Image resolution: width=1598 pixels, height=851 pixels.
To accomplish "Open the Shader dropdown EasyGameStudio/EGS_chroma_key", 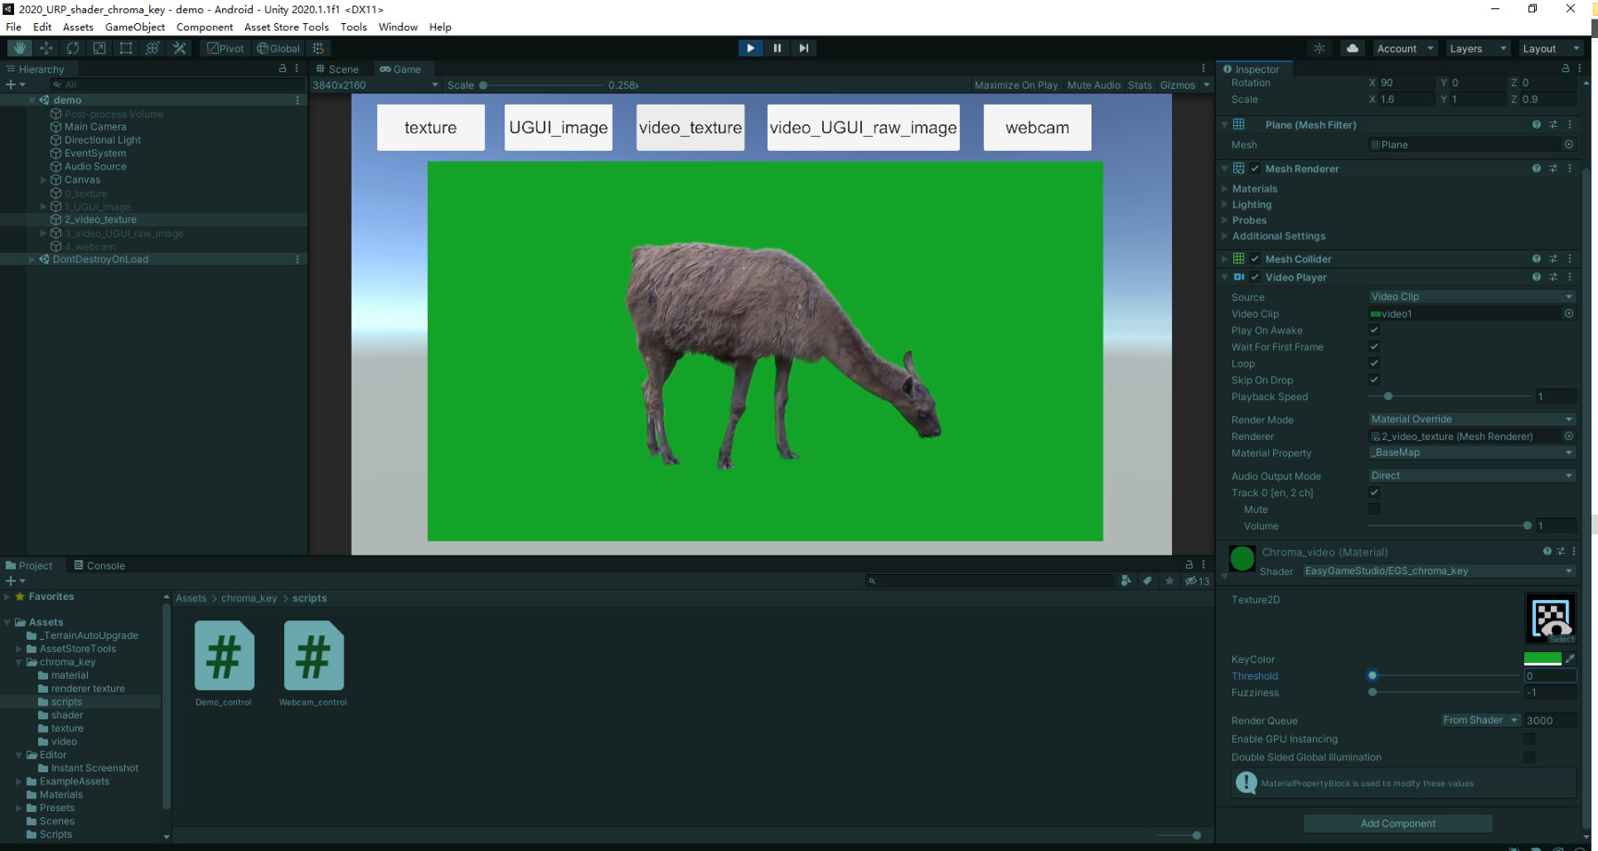I will 1438,571.
